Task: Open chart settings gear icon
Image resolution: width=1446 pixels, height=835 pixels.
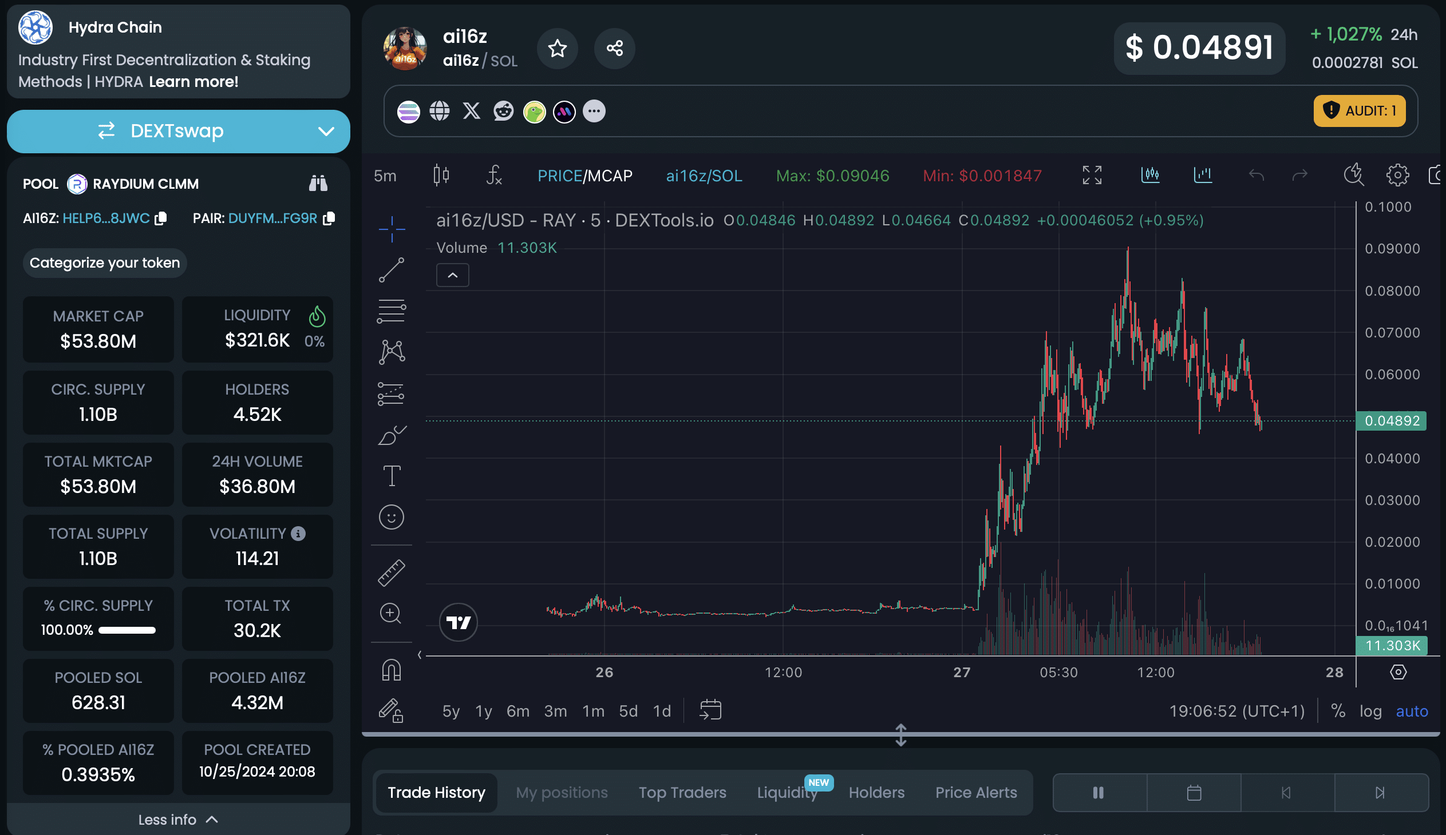Action: click(1397, 175)
